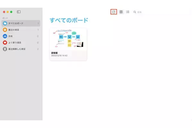
Task: Open 最近の項目 in sidebar
Action: click(x=21, y=30)
